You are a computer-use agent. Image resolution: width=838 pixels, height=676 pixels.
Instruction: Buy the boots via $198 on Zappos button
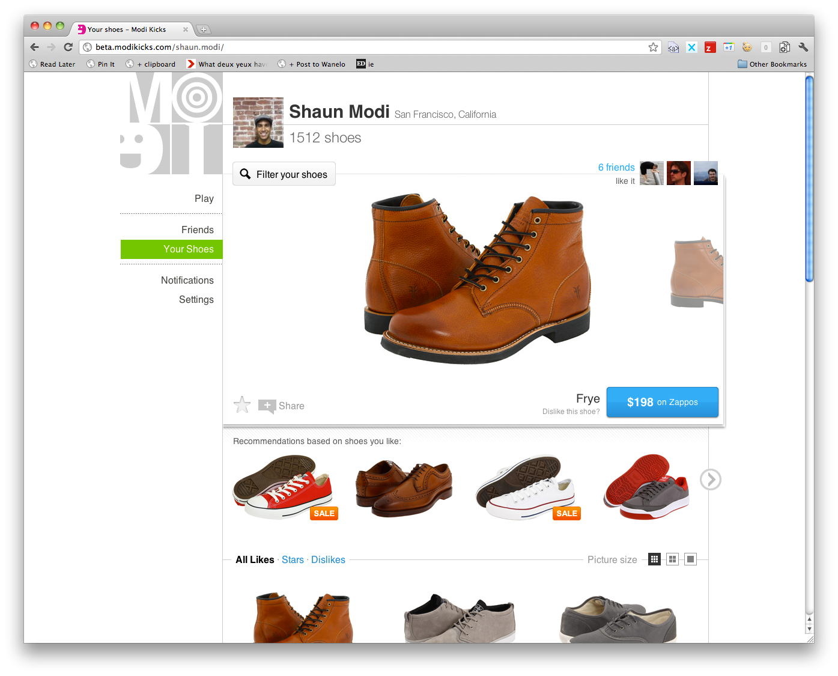[x=662, y=402]
